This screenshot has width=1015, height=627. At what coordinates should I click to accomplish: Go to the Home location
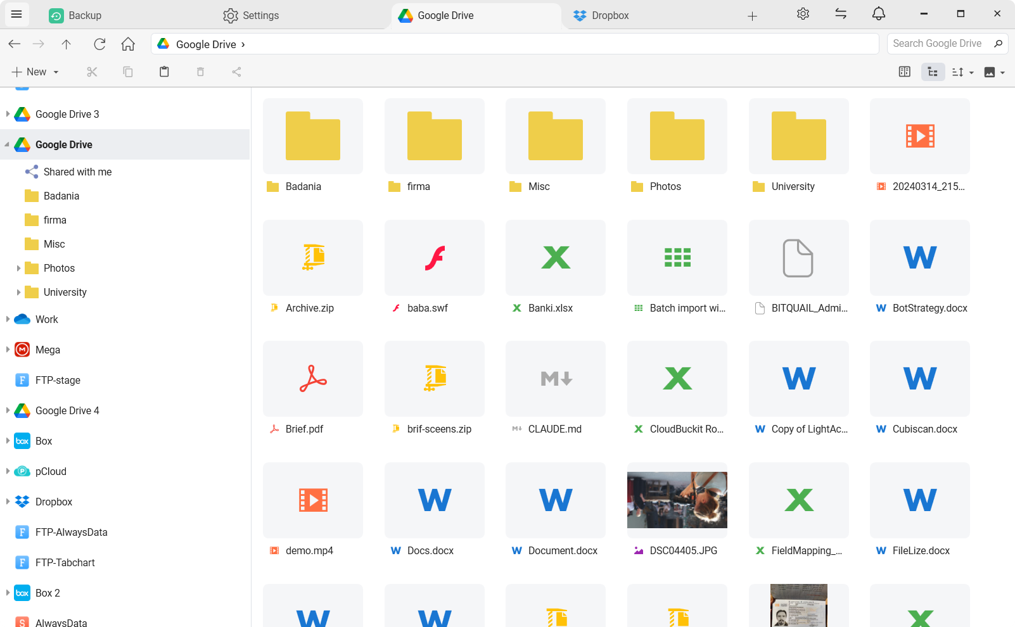coord(128,44)
